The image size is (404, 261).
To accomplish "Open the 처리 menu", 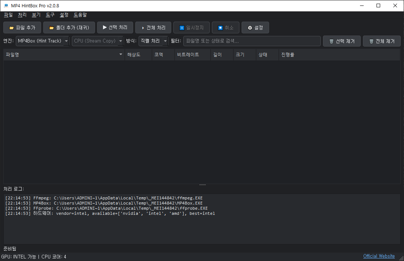I will [x=22, y=15].
